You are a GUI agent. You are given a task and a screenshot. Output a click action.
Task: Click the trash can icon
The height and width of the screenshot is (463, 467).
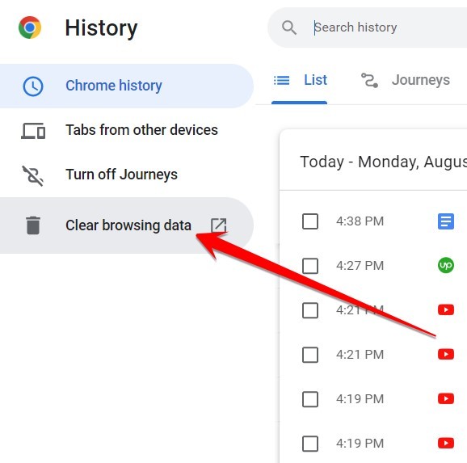33,225
